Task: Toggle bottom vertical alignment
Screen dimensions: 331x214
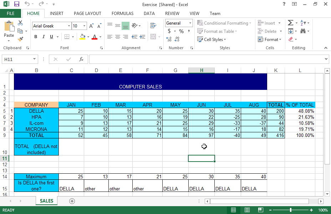Action: pos(125,26)
